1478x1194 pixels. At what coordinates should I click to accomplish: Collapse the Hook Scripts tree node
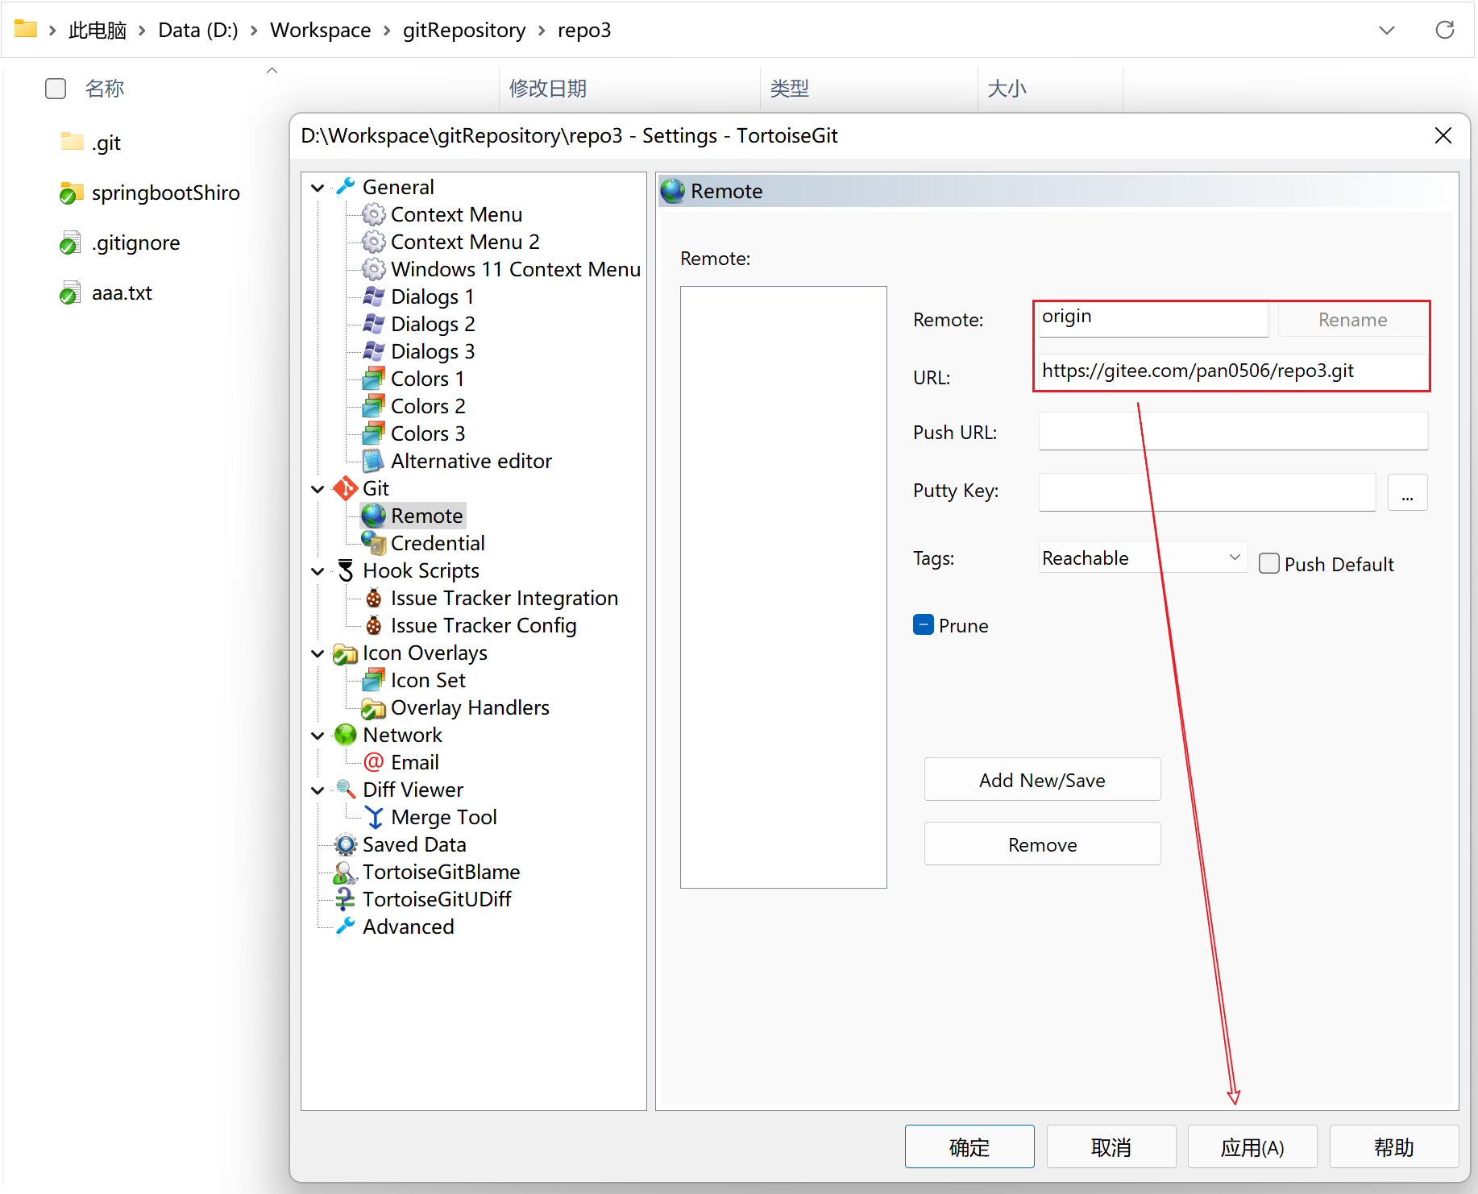[x=318, y=571]
